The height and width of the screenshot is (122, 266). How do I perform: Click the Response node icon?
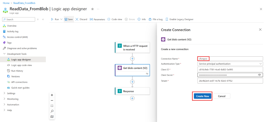point(120,91)
